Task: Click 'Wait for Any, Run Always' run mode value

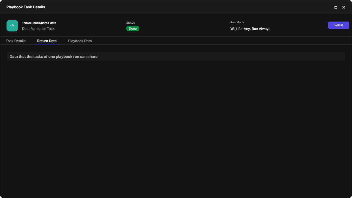Action: pyautogui.click(x=250, y=29)
